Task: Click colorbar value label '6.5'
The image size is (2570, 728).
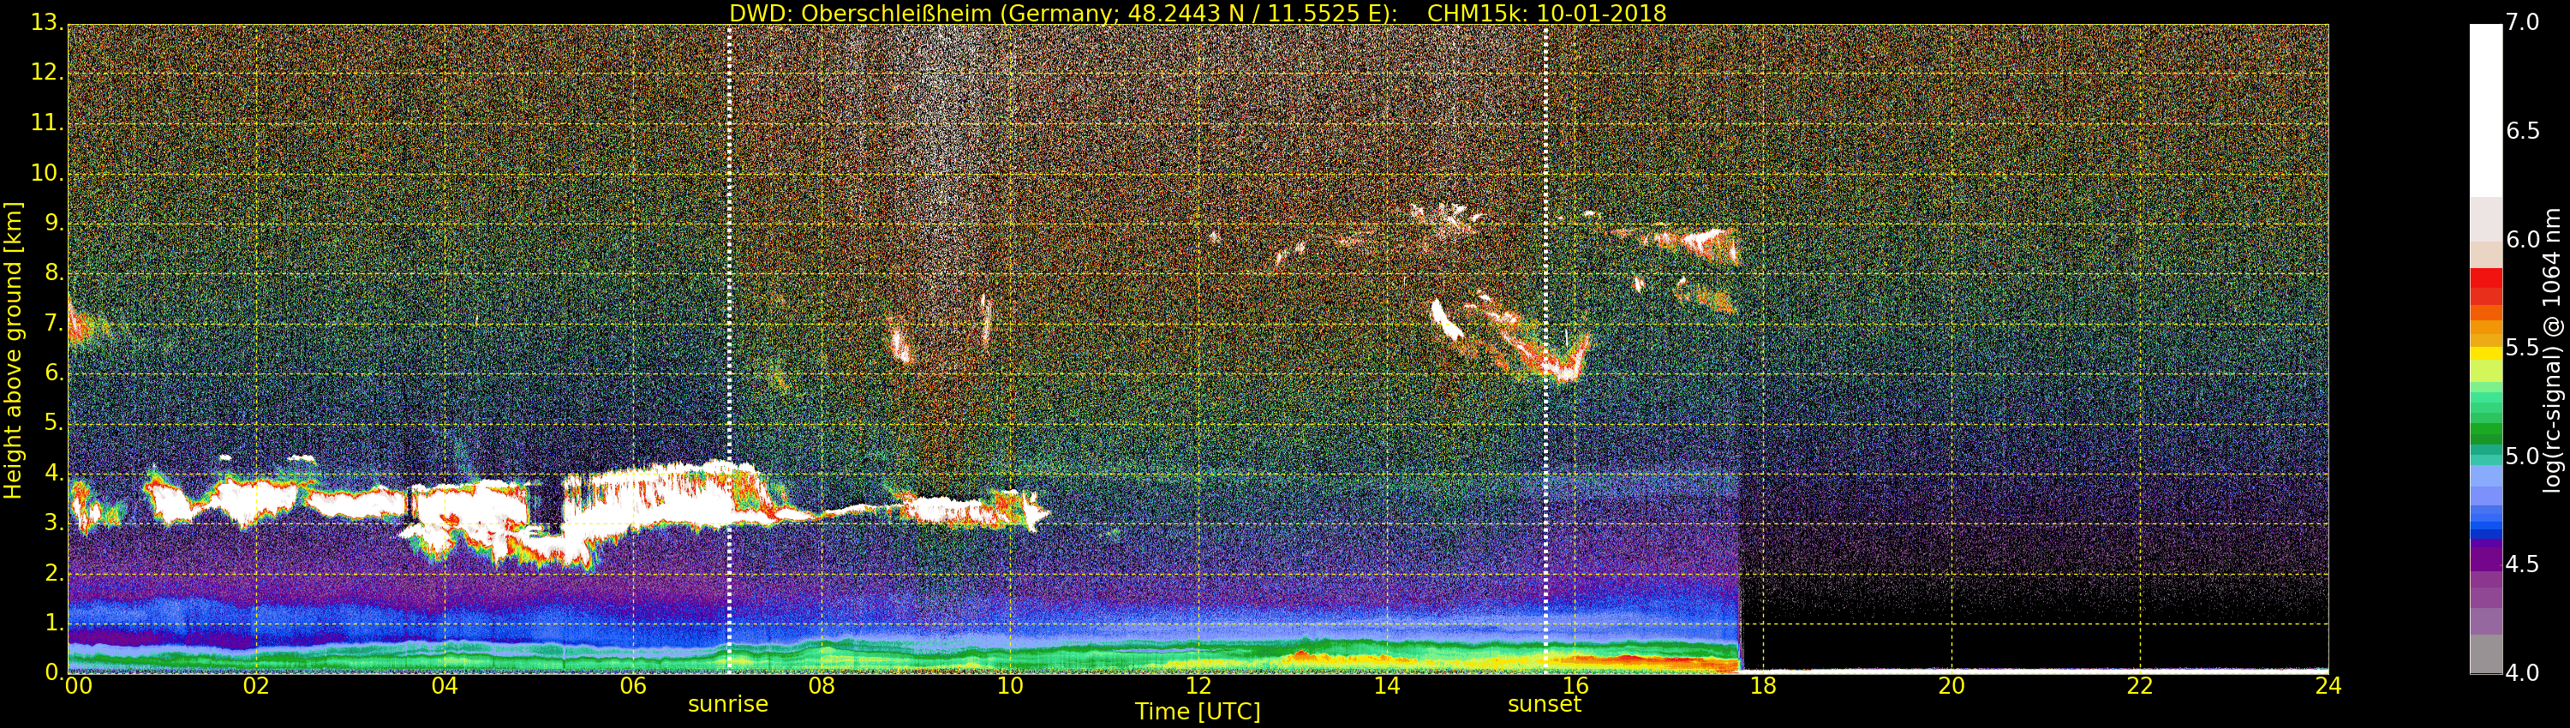Action: (x=2523, y=131)
